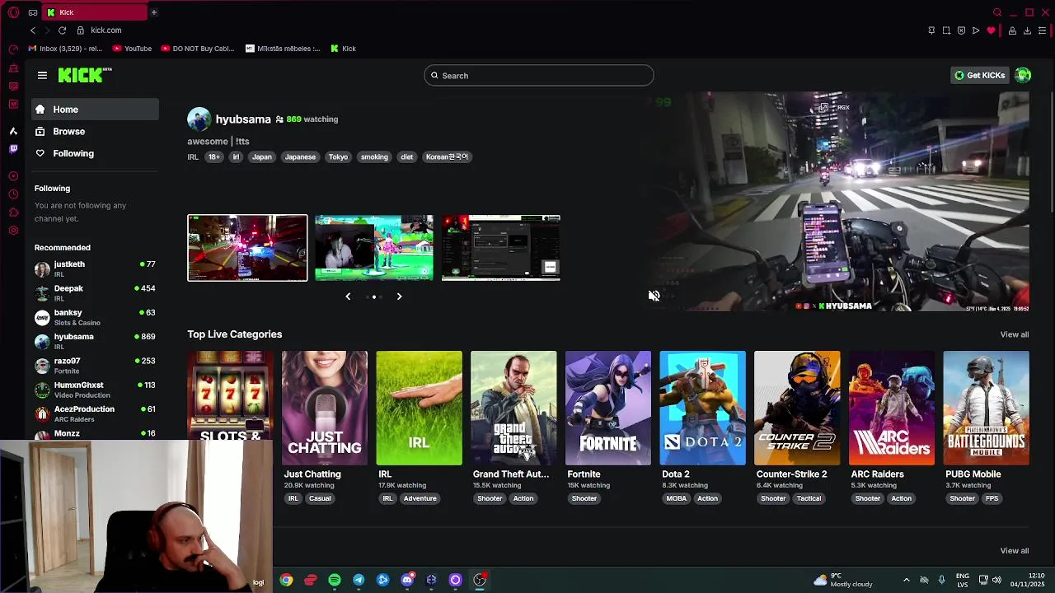Click the Adventure tag under IRL
The width and height of the screenshot is (1055, 593).
click(420, 498)
